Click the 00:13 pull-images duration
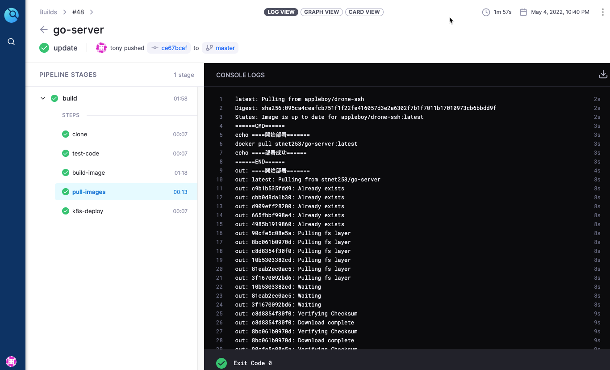Screen dimensions: 610x370 [x=180, y=192]
